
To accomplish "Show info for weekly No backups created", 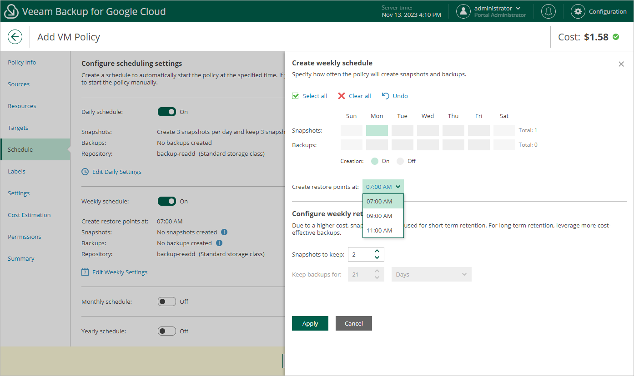I will click(219, 243).
